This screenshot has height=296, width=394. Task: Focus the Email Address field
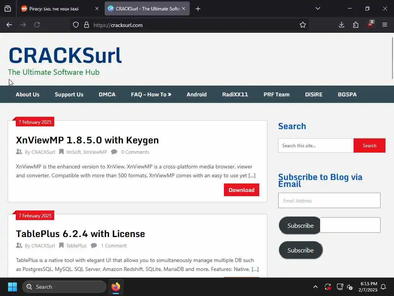(x=329, y=200)
